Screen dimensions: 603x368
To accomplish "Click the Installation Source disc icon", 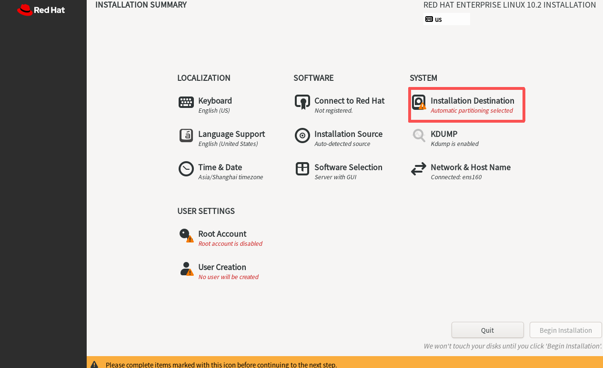I will pos(302,136).
